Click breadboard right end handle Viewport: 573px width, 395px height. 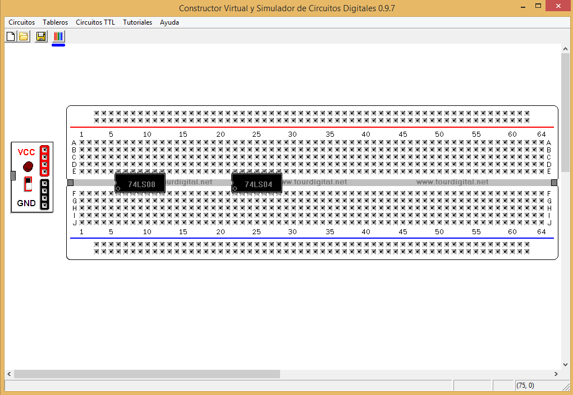click(x=554, y=182)
